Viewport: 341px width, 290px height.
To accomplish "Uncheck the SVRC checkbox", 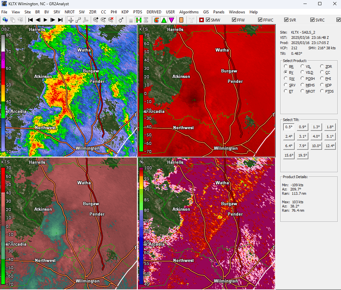I will 312,20.
